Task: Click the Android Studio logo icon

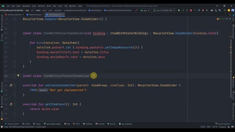Action: point(3,6)
